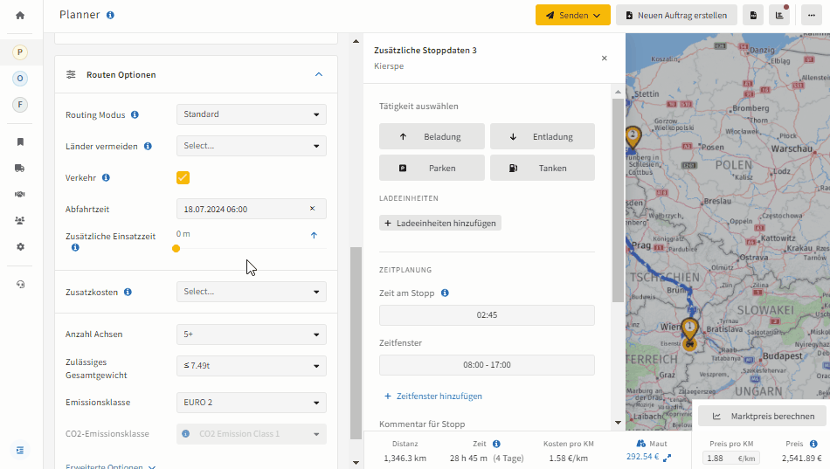This screenshot has height=469, width=830.
Task: Open the truck vehicles icon
Action: [x=20, y=169]
